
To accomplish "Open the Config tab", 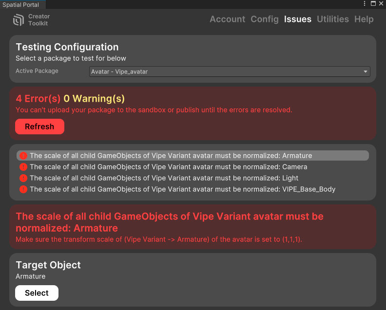I will [x=265, y=19].
